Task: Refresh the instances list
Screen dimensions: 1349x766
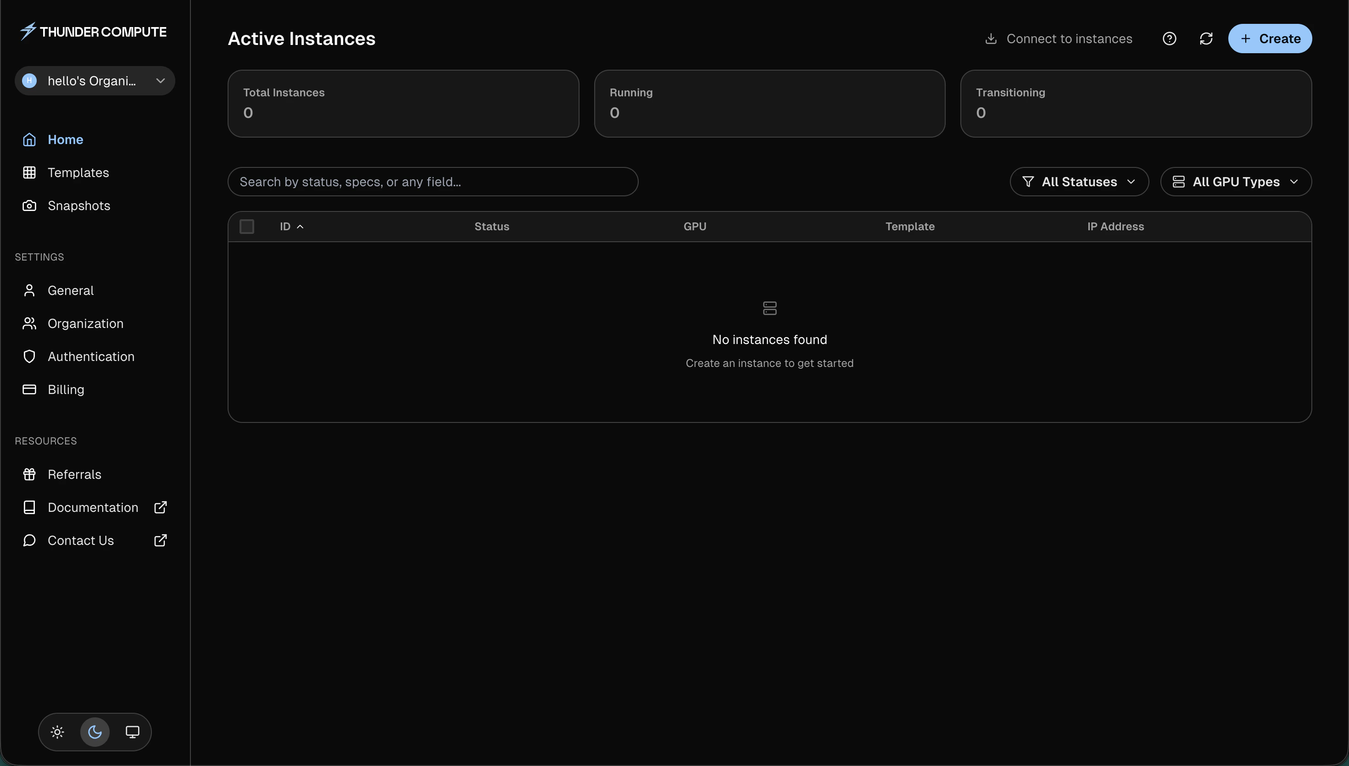Action: point(1206,39)
